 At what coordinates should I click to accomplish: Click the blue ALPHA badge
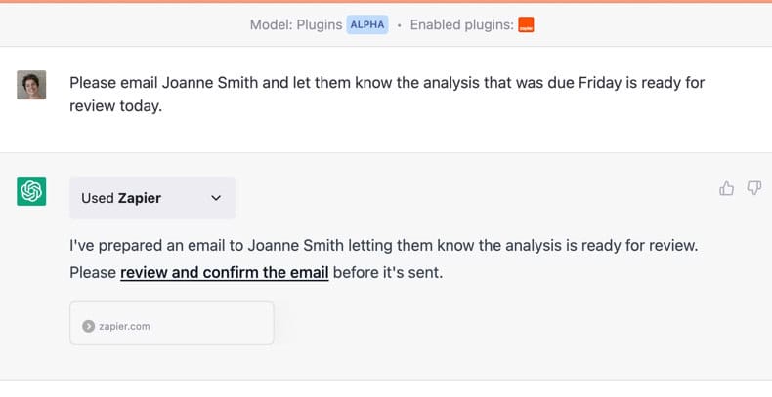pyautogui.click(x=367, y=24)
